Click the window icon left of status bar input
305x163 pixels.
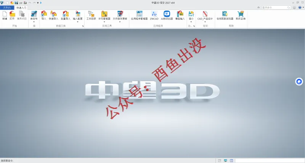231,161
